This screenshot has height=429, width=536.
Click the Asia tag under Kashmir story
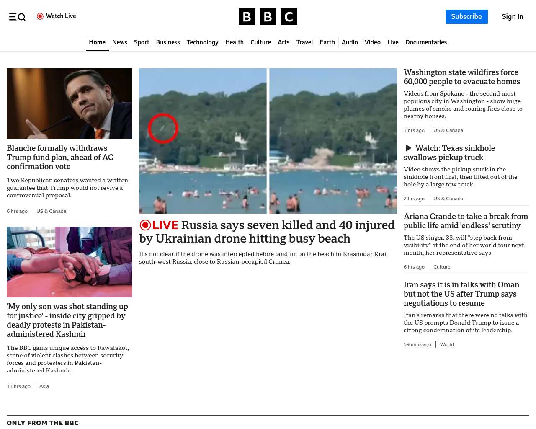point(44,386)
